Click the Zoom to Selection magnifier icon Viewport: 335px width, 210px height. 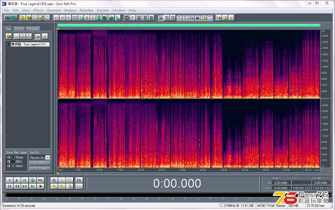(54, 186)
